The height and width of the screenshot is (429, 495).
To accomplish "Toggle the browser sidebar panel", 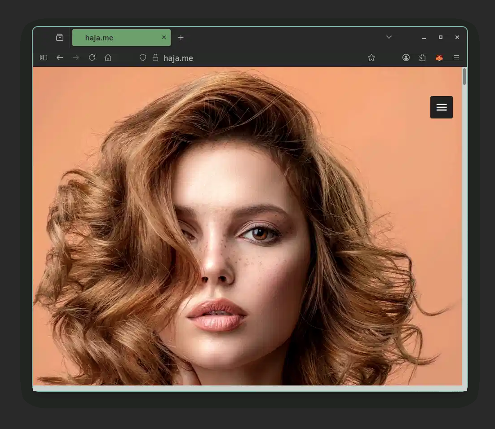I will tap(44, 57).
